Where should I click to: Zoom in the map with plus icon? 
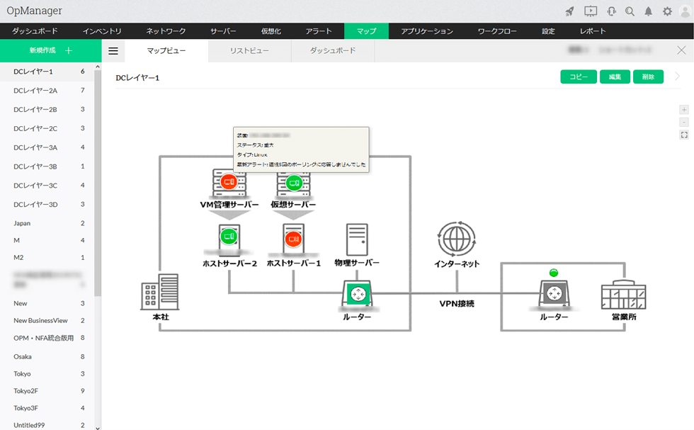click(x=684, y=109)
